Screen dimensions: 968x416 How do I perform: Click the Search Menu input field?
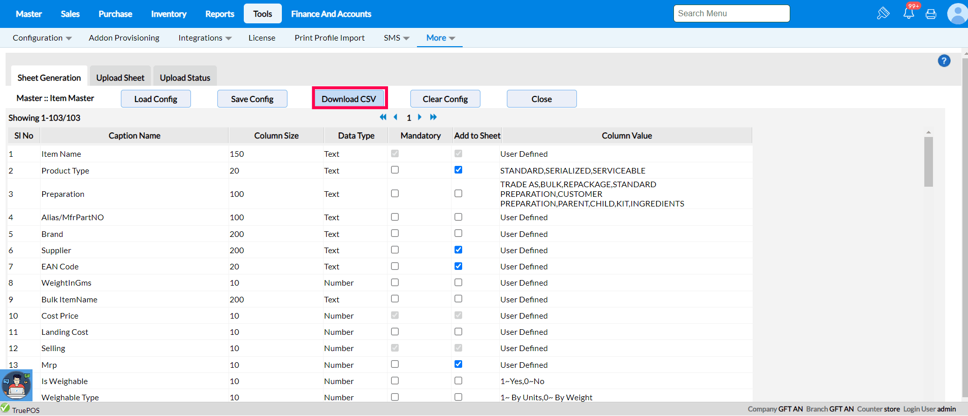coord(731,14)
